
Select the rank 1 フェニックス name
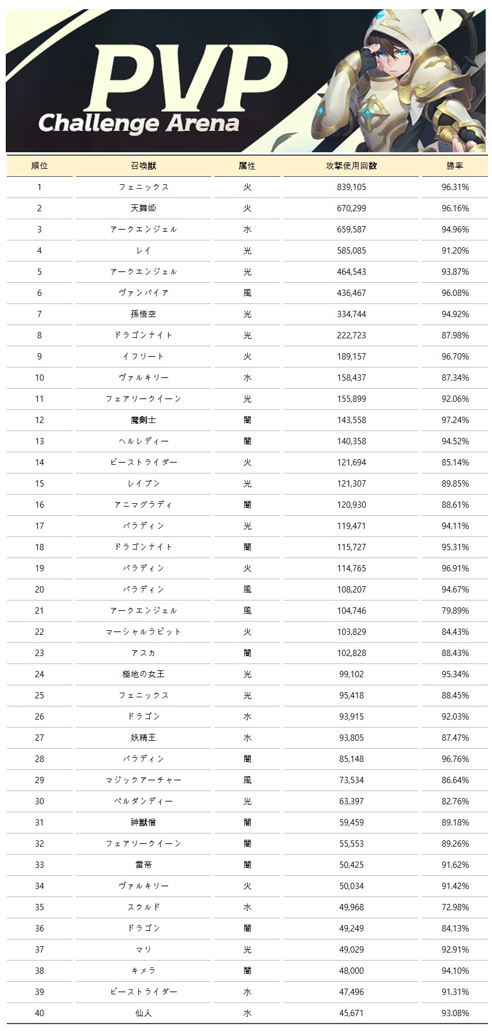click(143, 187)
